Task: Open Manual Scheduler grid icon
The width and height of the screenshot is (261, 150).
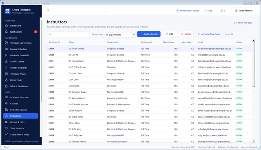Action: [x=7, y=49]
